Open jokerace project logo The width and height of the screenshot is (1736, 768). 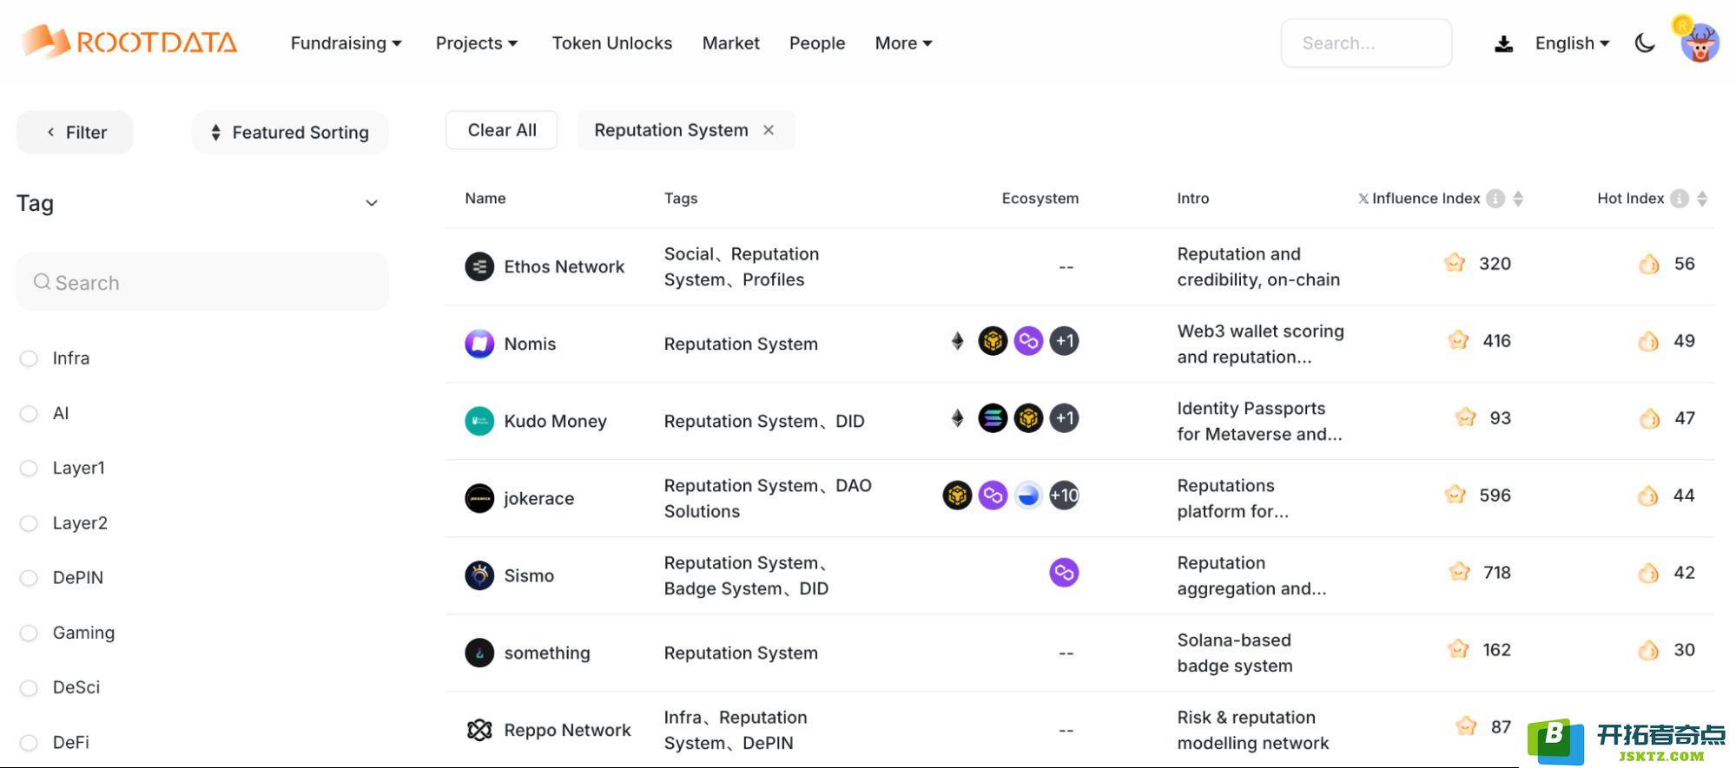click(x=479, y=498)
